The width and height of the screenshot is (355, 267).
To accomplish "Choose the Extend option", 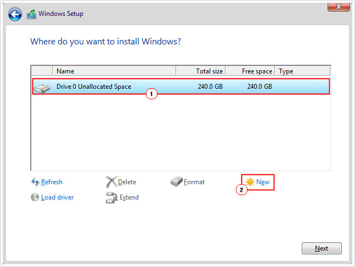I will coord(129,197).
